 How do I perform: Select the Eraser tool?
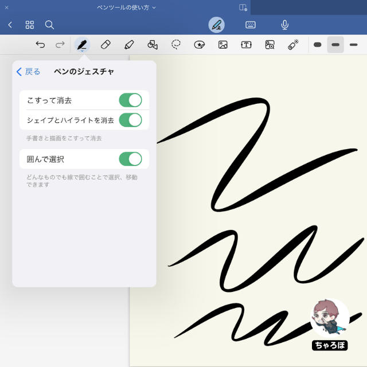106,45
